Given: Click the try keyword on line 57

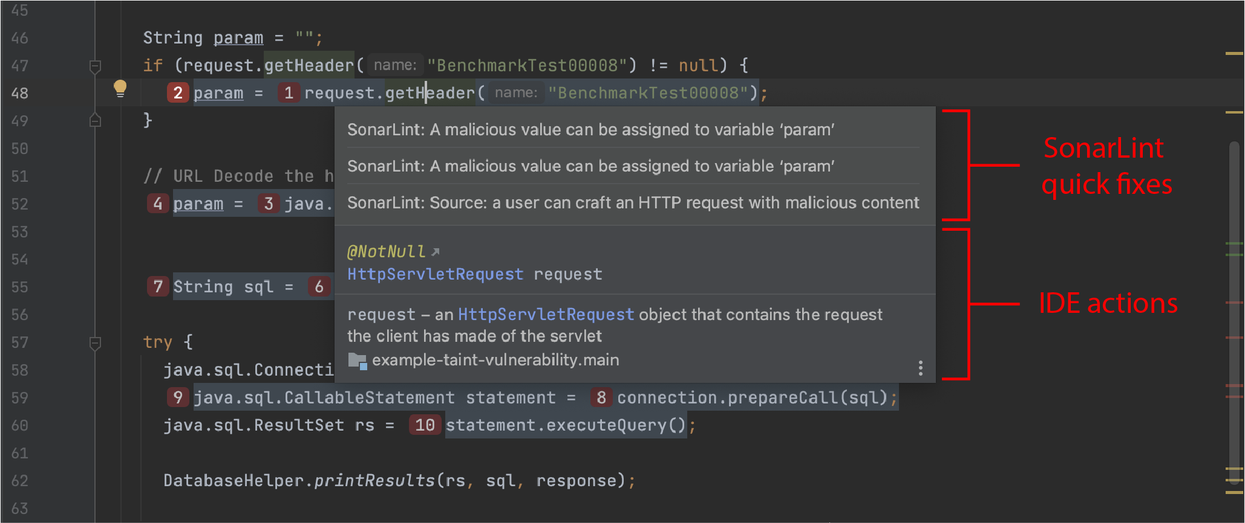Looking at the screenshot, I should pyautogui.click(x=158, y=342).
